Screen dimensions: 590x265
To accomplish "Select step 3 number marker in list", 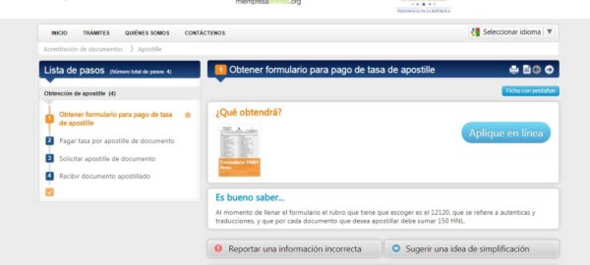I will click(49, 159).
